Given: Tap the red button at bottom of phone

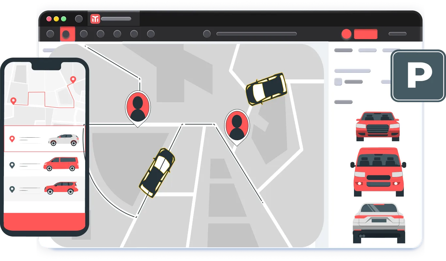Looking at the screenshot, I should coord(44,221).
